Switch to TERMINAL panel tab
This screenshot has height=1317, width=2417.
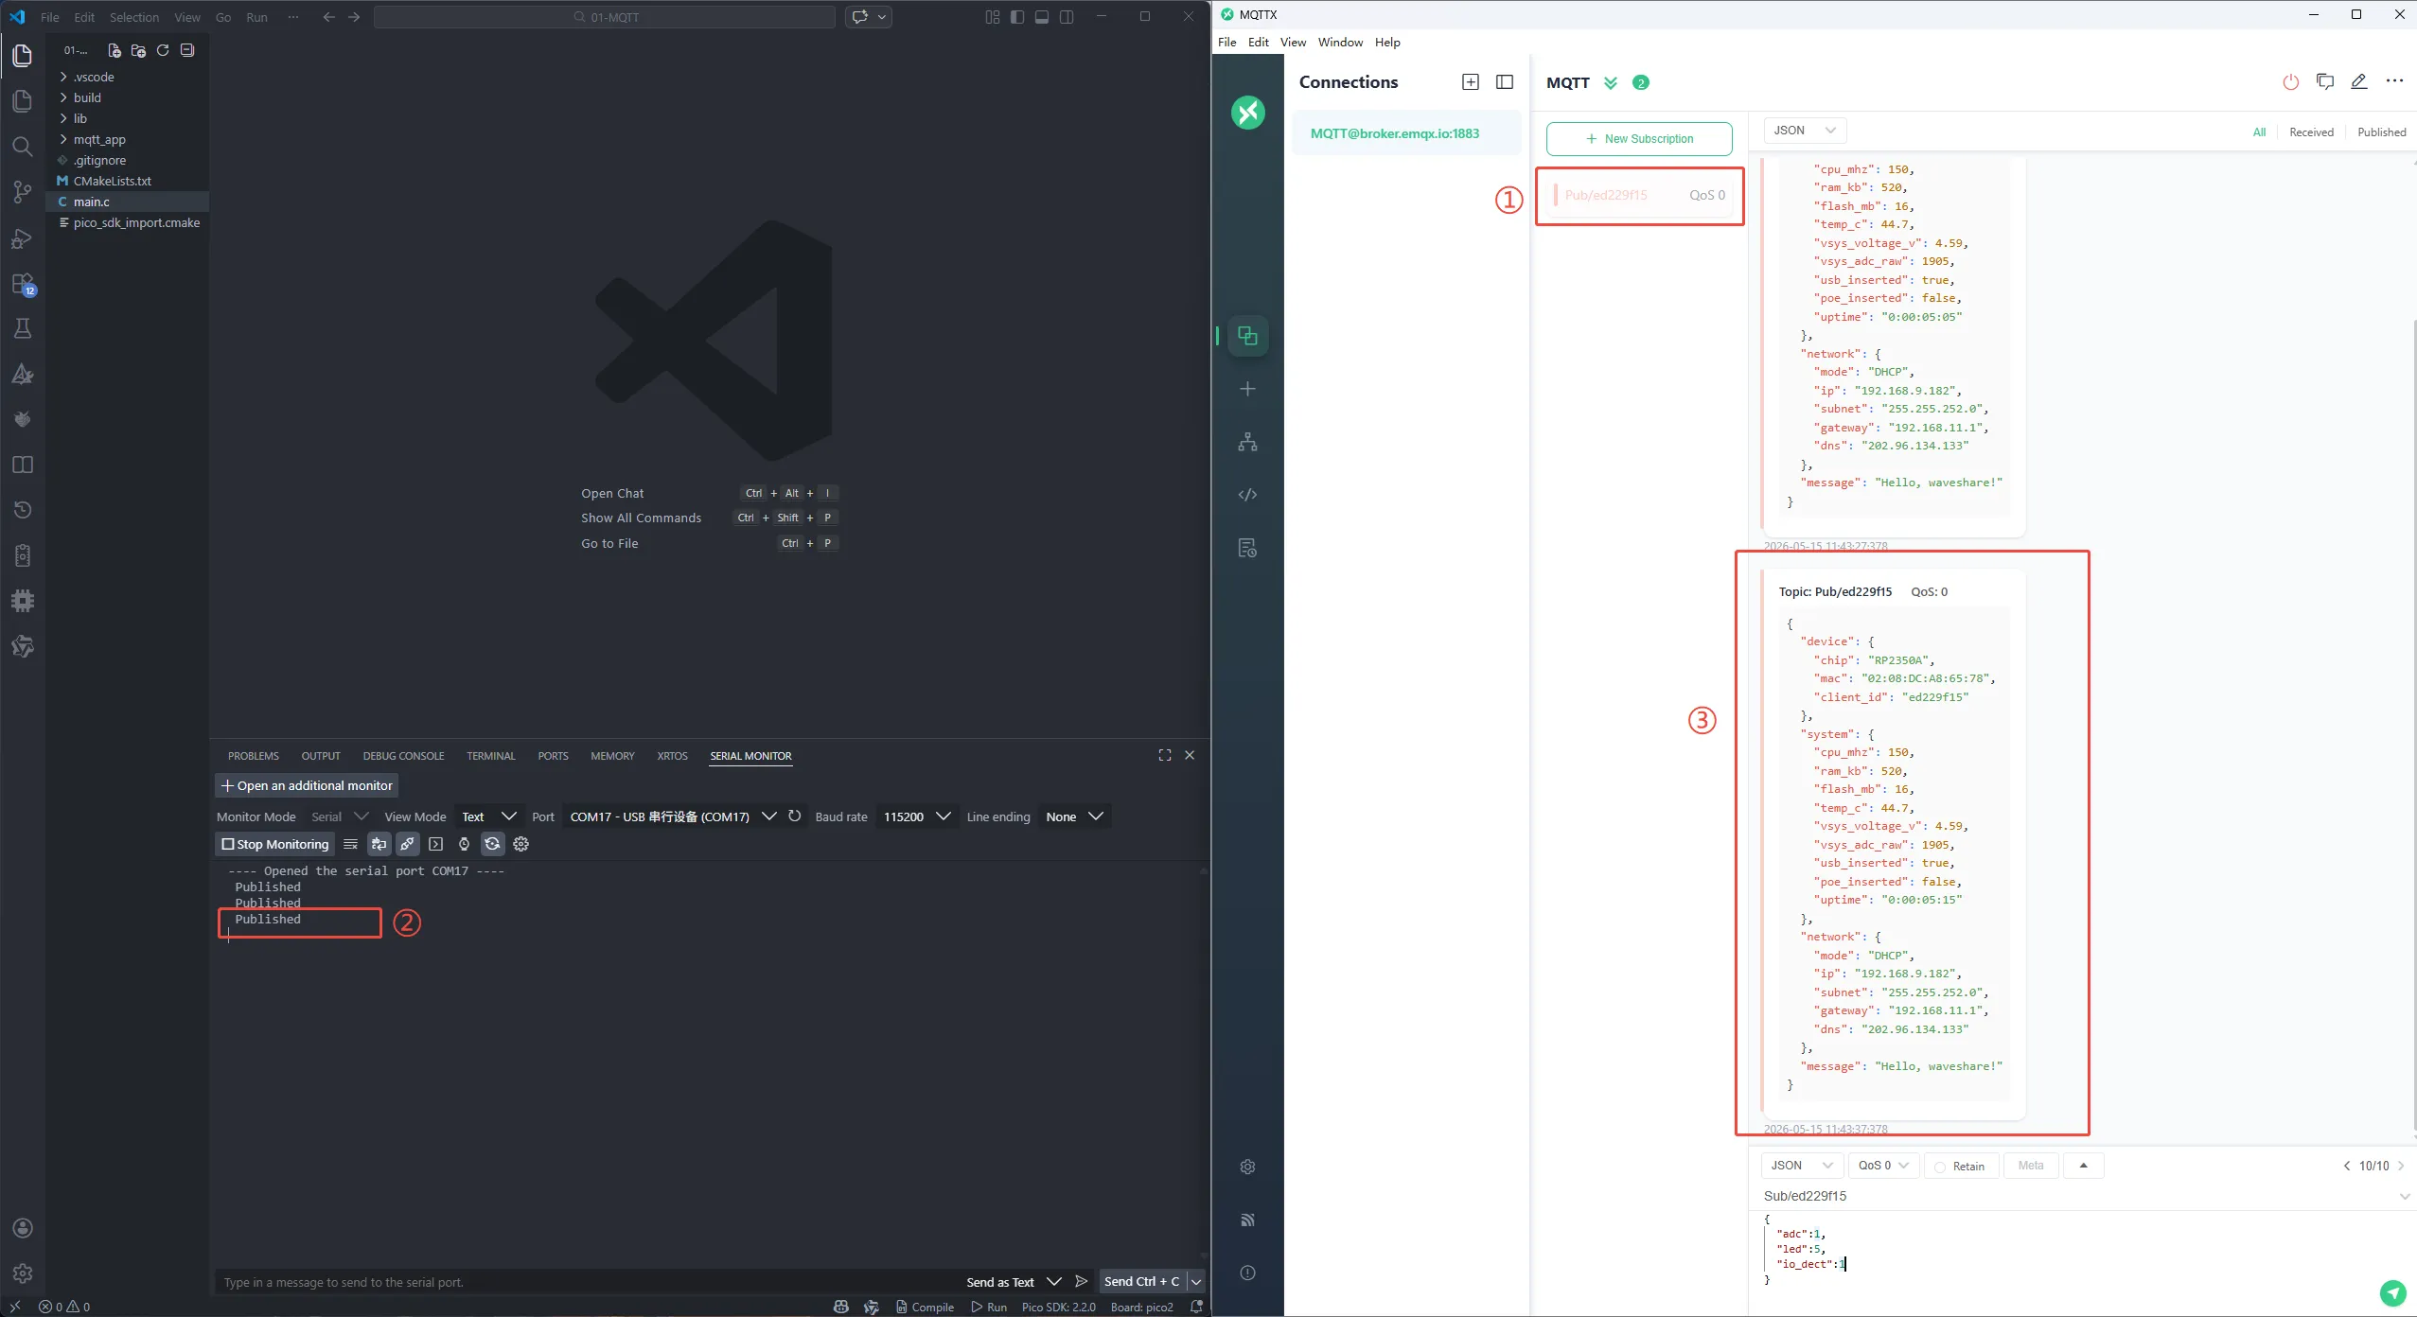[490, 756]
